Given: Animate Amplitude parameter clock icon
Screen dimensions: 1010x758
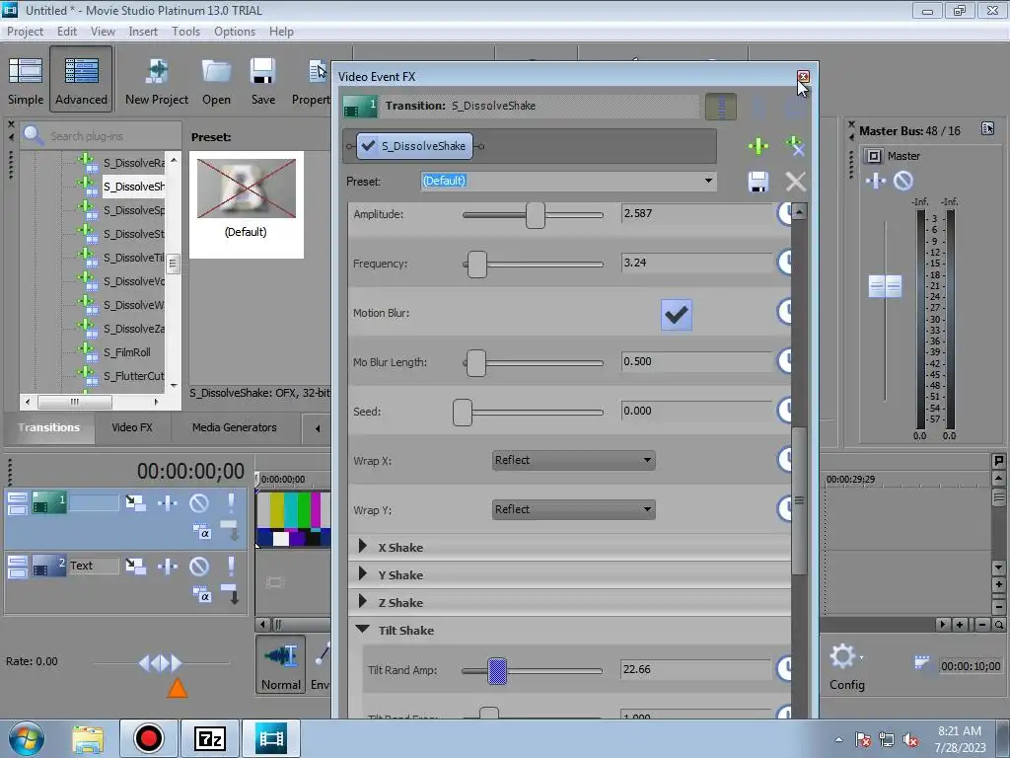Looking at the screenshot, I should pos(784,213).
